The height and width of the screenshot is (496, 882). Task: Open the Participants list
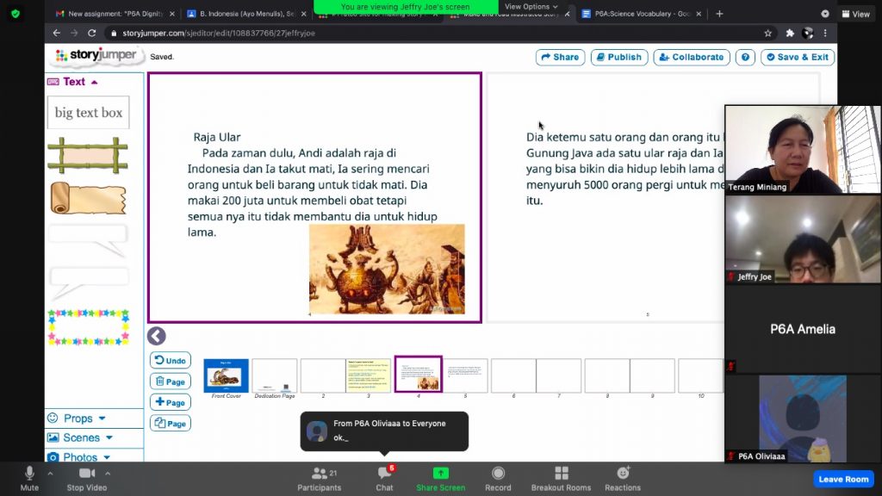pos(320,474)
